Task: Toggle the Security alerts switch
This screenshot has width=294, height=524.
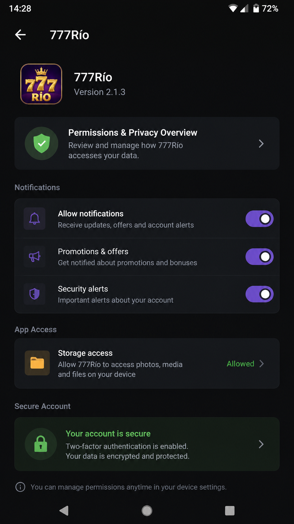Action: pos(259,294)
